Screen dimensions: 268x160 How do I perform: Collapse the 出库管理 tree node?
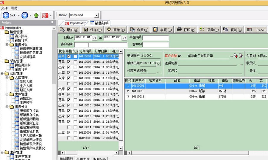coord(7,94)
